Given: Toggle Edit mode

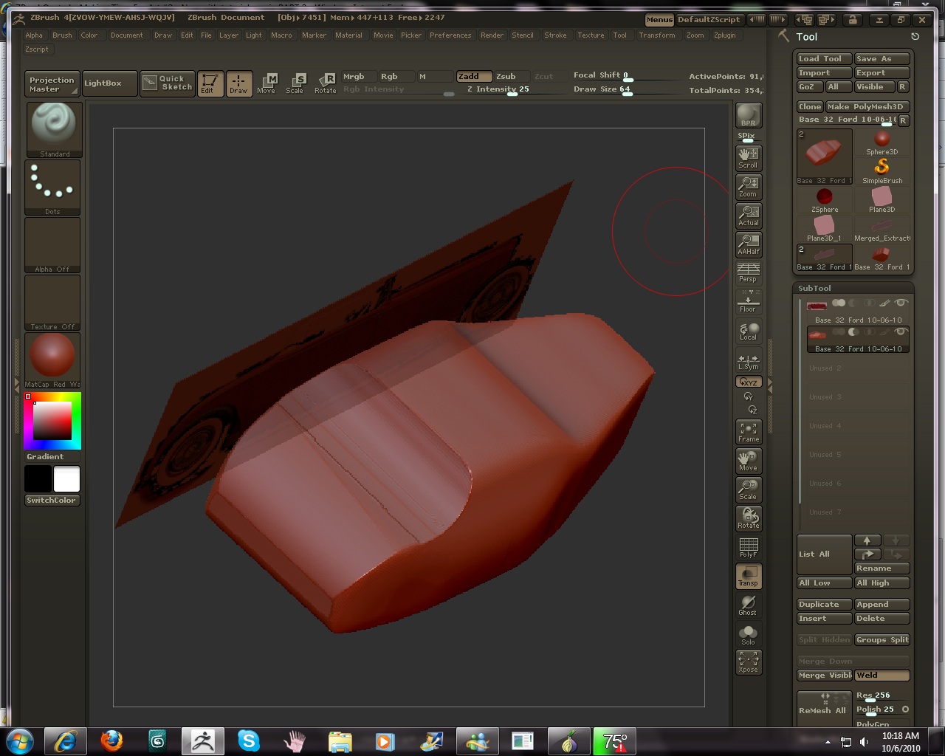Looking at the screenshot, I should (210, 83).
